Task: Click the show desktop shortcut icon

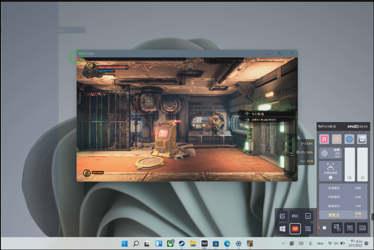Action: [308, 216]
